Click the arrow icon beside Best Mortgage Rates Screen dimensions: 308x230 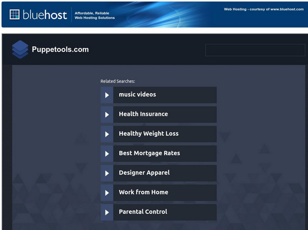[x=107, y=153]
